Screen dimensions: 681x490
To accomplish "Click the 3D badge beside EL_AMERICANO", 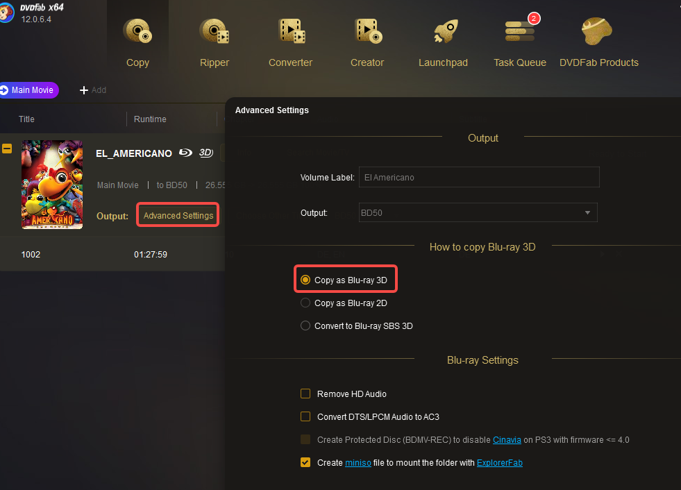I will [x=206, y=153].
